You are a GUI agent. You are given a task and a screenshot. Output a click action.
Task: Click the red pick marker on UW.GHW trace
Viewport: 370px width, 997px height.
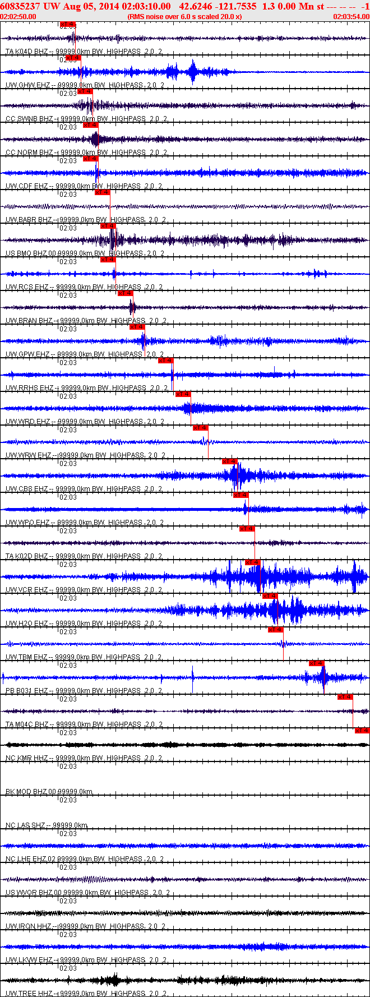click(73, 58)
